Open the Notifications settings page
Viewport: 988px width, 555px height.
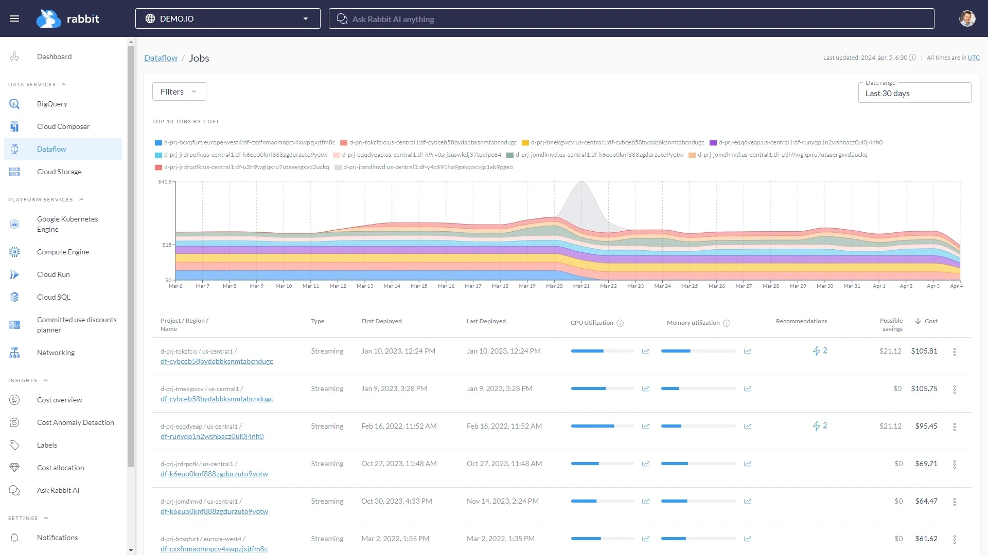pos(57,538)
